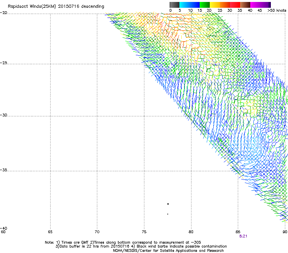288x253 pixels.
Task: Select the gray 0-5 knots legend swatch
Action: (174, 5)
